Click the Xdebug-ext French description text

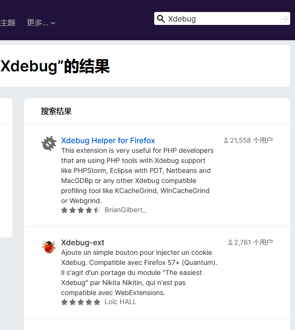tap(139, 273)
